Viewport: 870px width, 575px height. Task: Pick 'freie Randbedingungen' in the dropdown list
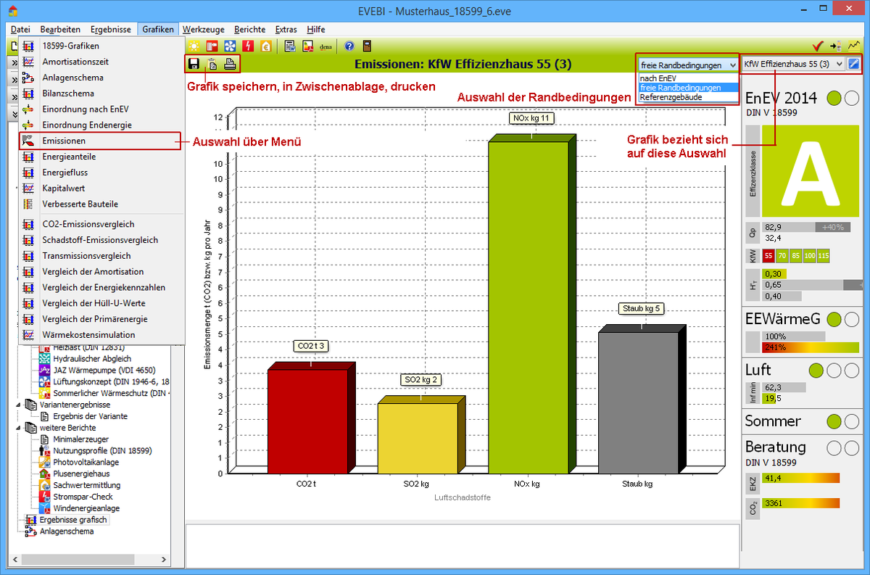click(687, 87)
